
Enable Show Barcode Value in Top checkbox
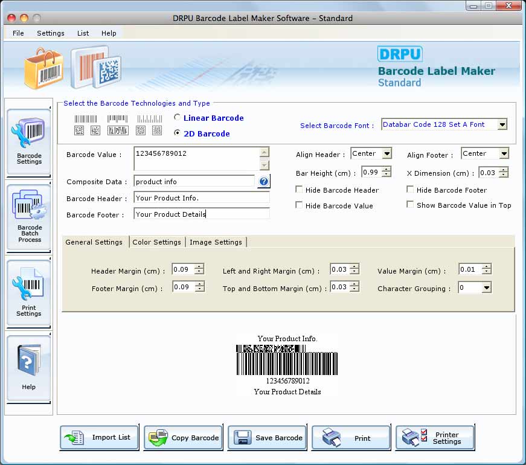410,204
